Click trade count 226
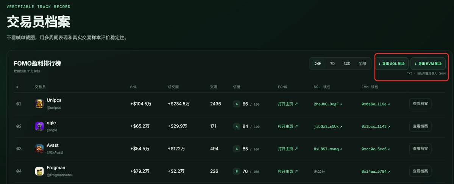This screenshot has height=184, width=454. tap(214, 171)
